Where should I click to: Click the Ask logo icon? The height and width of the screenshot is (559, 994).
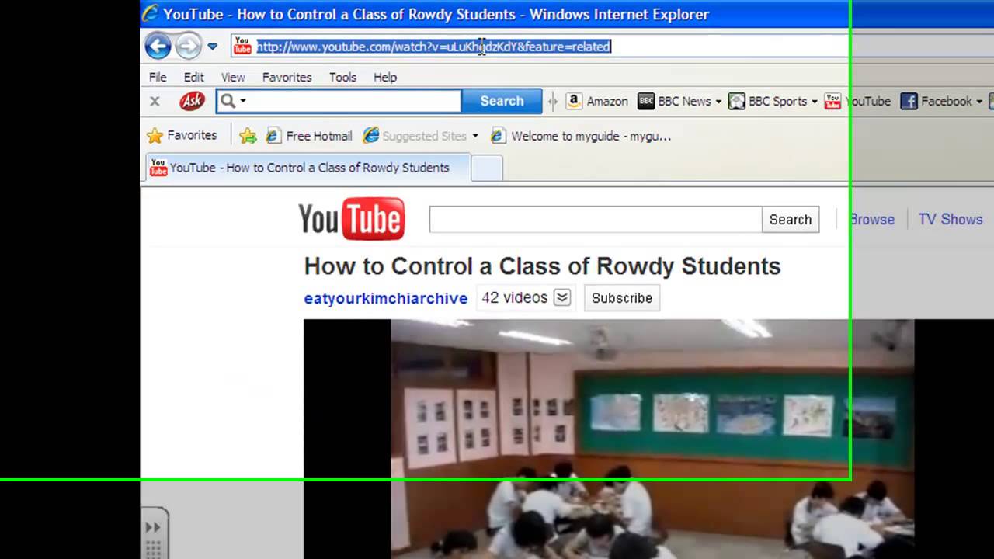192,101
